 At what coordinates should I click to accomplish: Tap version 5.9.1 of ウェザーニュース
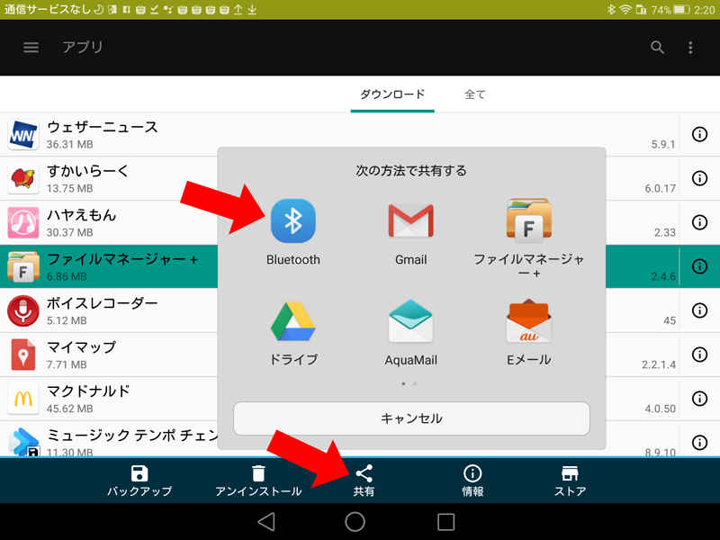pos(663,145)
